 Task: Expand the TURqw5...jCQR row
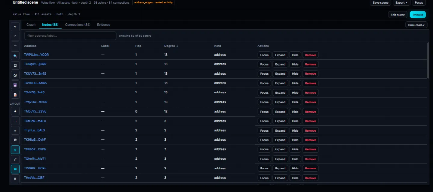click(x=280, y=64)
